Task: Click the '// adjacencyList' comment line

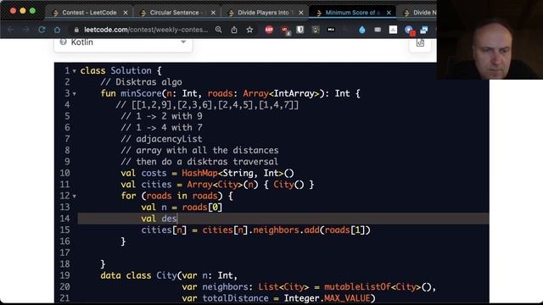Action: point(161,139)
